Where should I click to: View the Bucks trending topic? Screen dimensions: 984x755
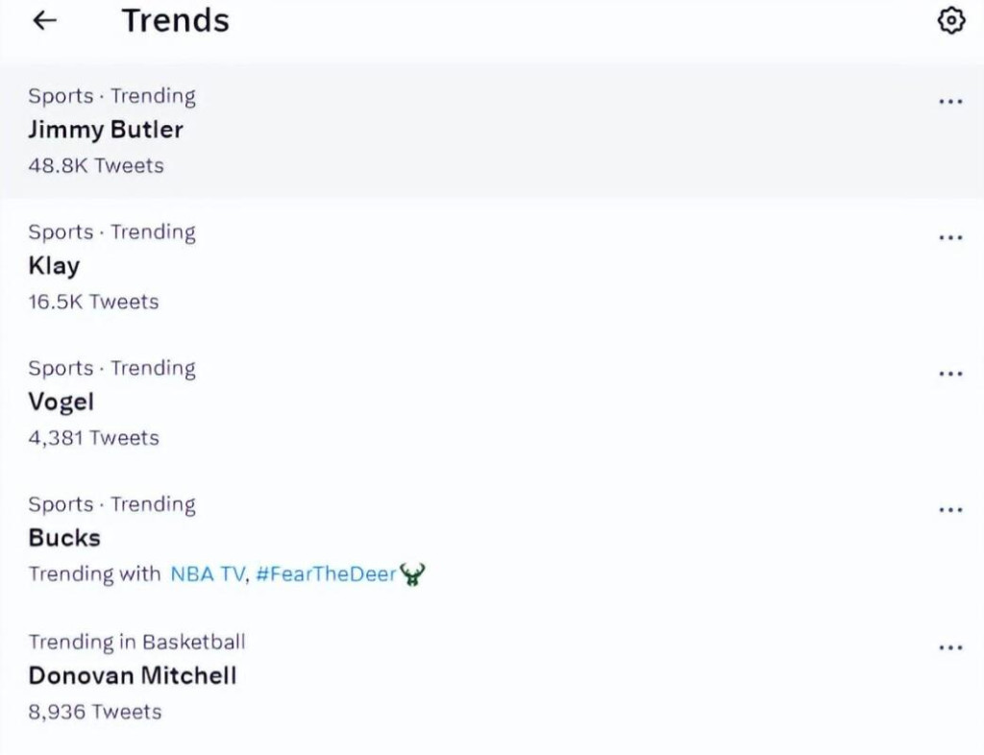tap(64, 538)
